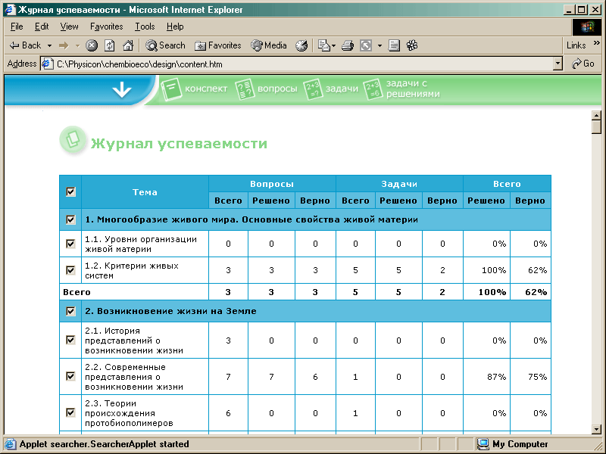Screen dimensions: 606x454
Task: Expand the Links toolbar chevron
Action: click(x=597, y=42)
